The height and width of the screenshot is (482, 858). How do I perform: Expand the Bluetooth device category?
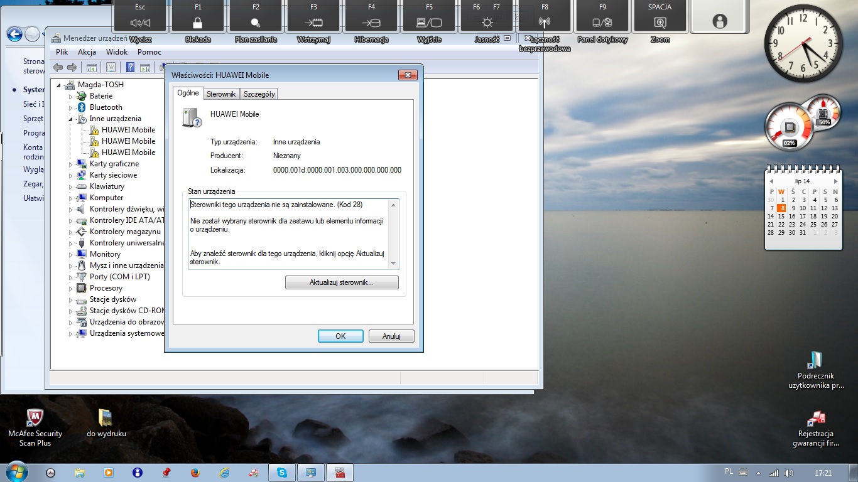71,107
